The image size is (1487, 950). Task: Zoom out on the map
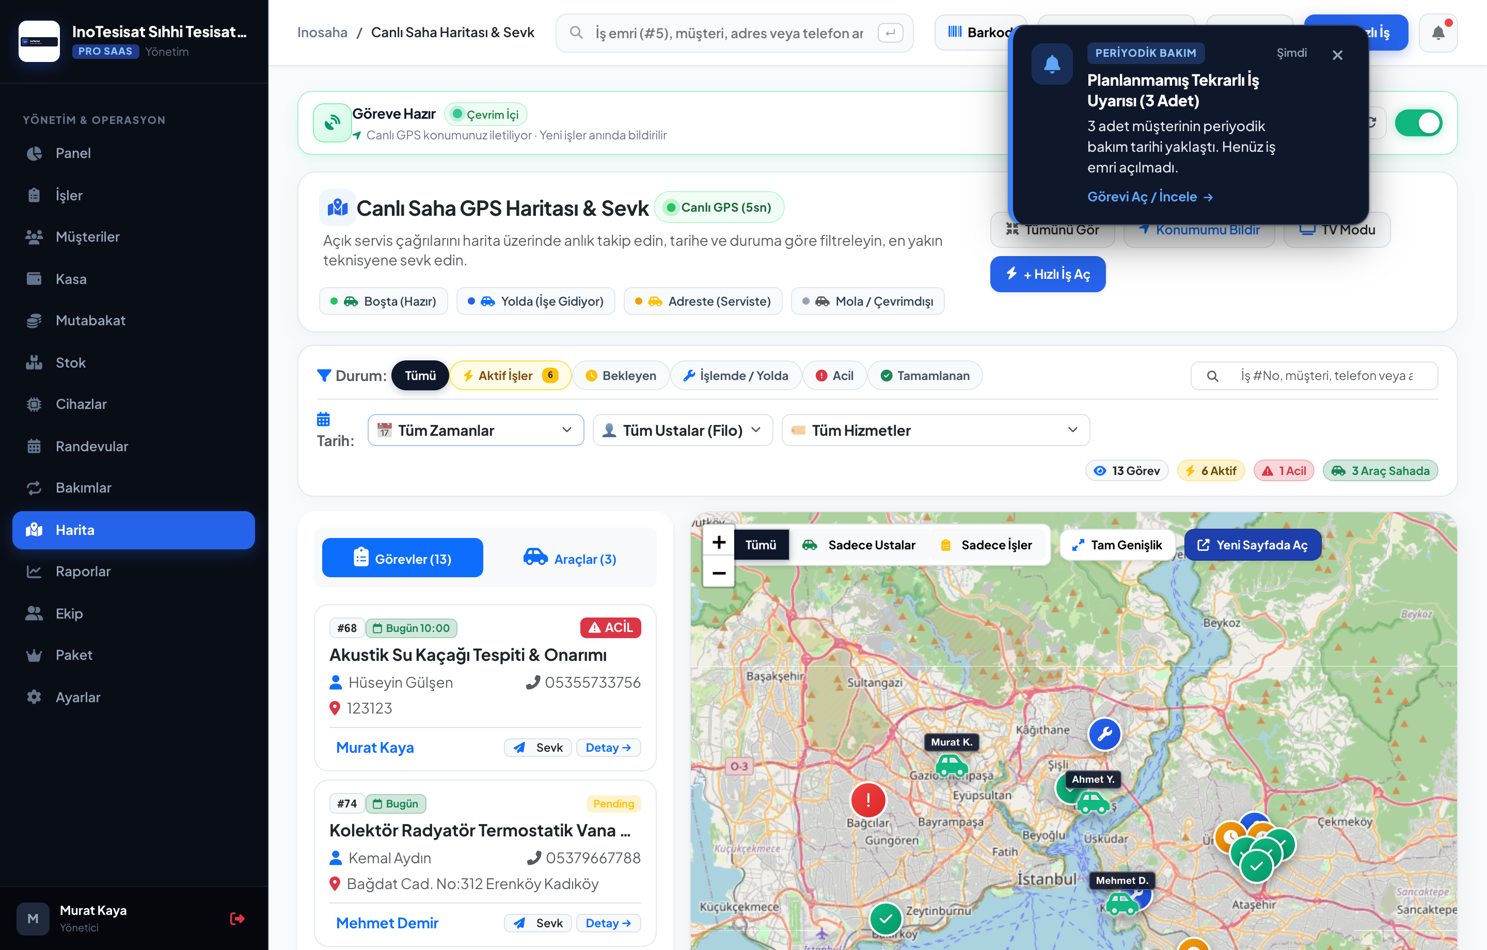click(718, 573)
